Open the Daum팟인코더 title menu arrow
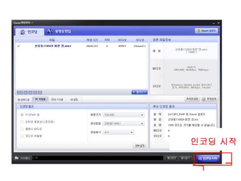The width and height of the screenshot is (241, 181). coord(32,23)
